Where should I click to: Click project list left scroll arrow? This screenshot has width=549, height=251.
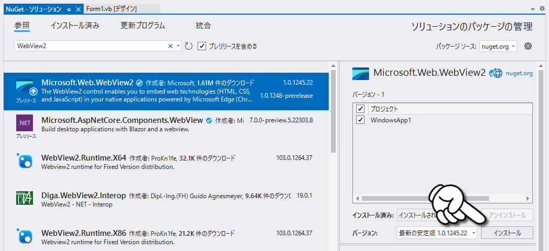357,199
